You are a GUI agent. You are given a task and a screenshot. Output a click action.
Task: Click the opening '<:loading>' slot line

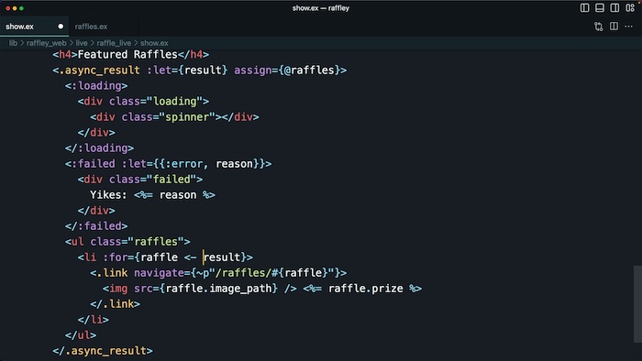pos(96,86)
